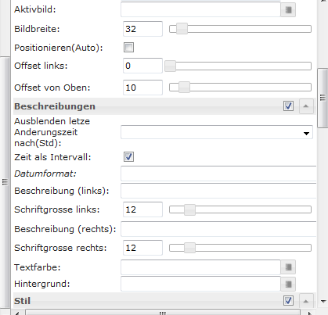This screenshot has width=328, height=315.
Task: Click the Offset links value box
Action: (x=142, y=66)
